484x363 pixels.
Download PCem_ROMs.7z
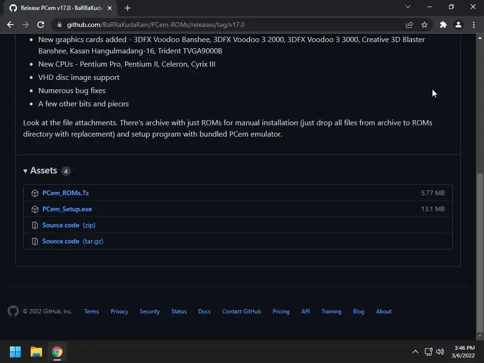click(65, 193)
